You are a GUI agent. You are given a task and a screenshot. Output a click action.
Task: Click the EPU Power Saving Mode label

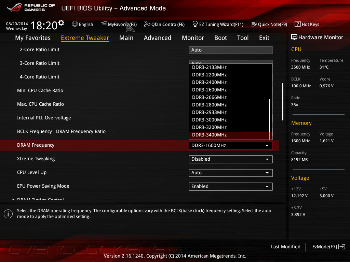(x=43, y=186)
